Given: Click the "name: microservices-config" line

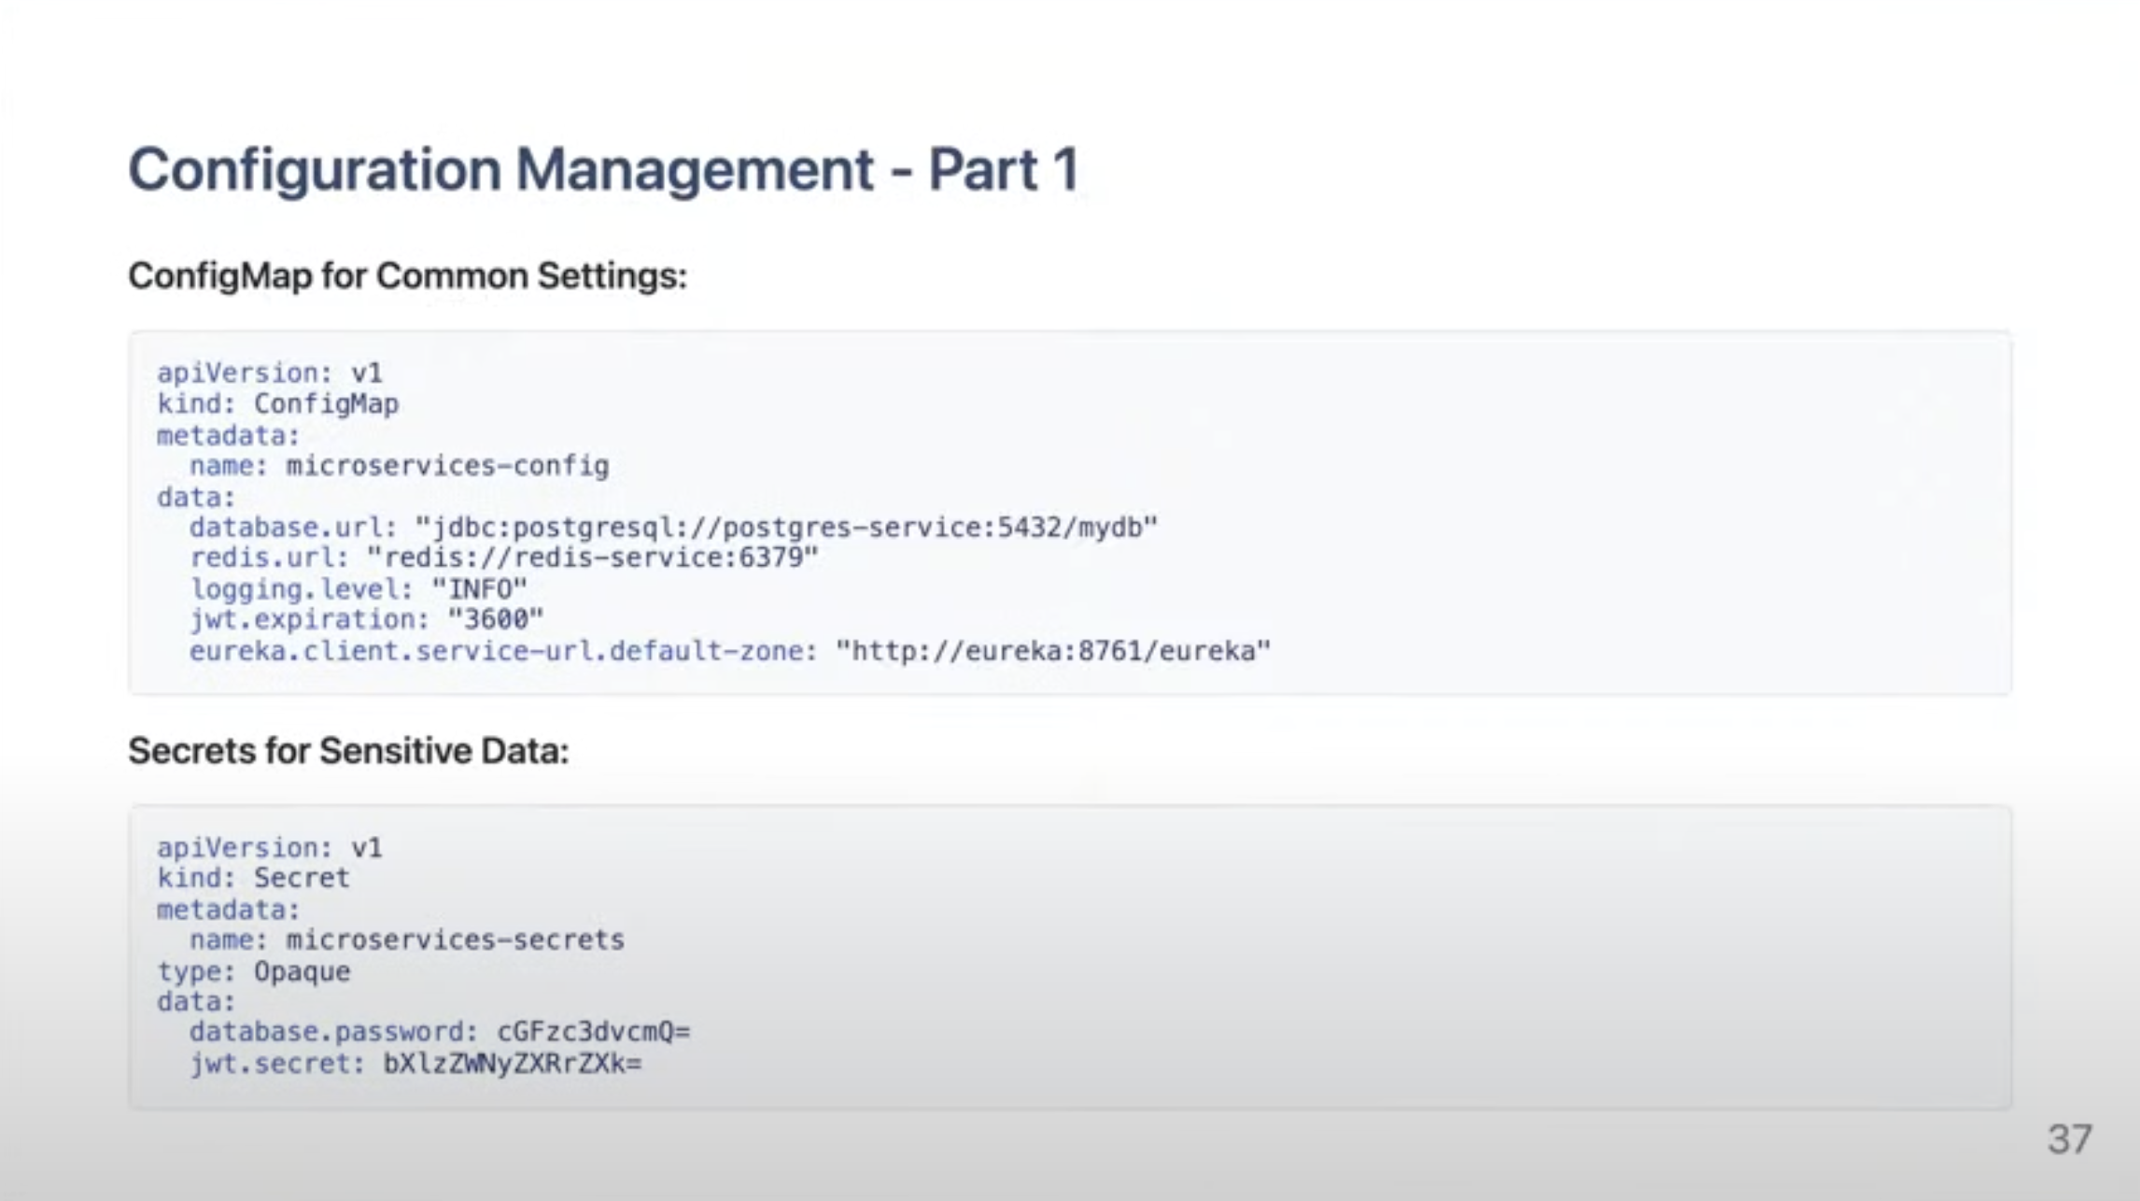Looking at the screenshot, I should click(399, 466).
